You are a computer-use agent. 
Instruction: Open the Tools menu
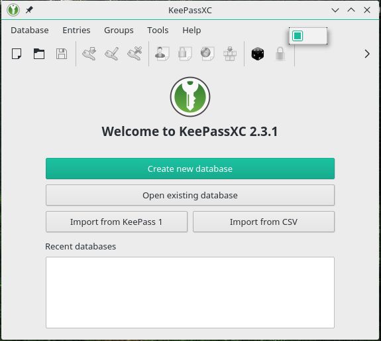(158, 30)
